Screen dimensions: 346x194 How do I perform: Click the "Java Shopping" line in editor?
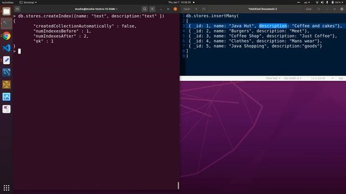255,46
